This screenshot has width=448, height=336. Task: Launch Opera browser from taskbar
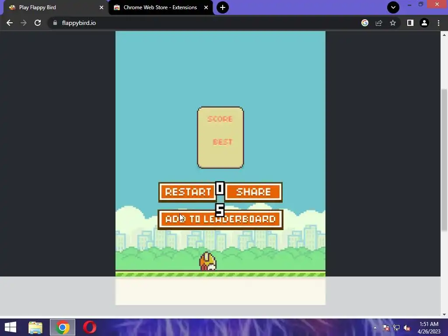point(89,327)
